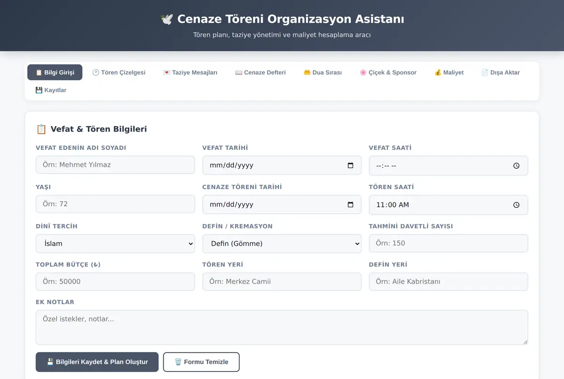Click the Vefat Edenin Adı Soyadı field
564x379 pixels.
coord(115,165)
